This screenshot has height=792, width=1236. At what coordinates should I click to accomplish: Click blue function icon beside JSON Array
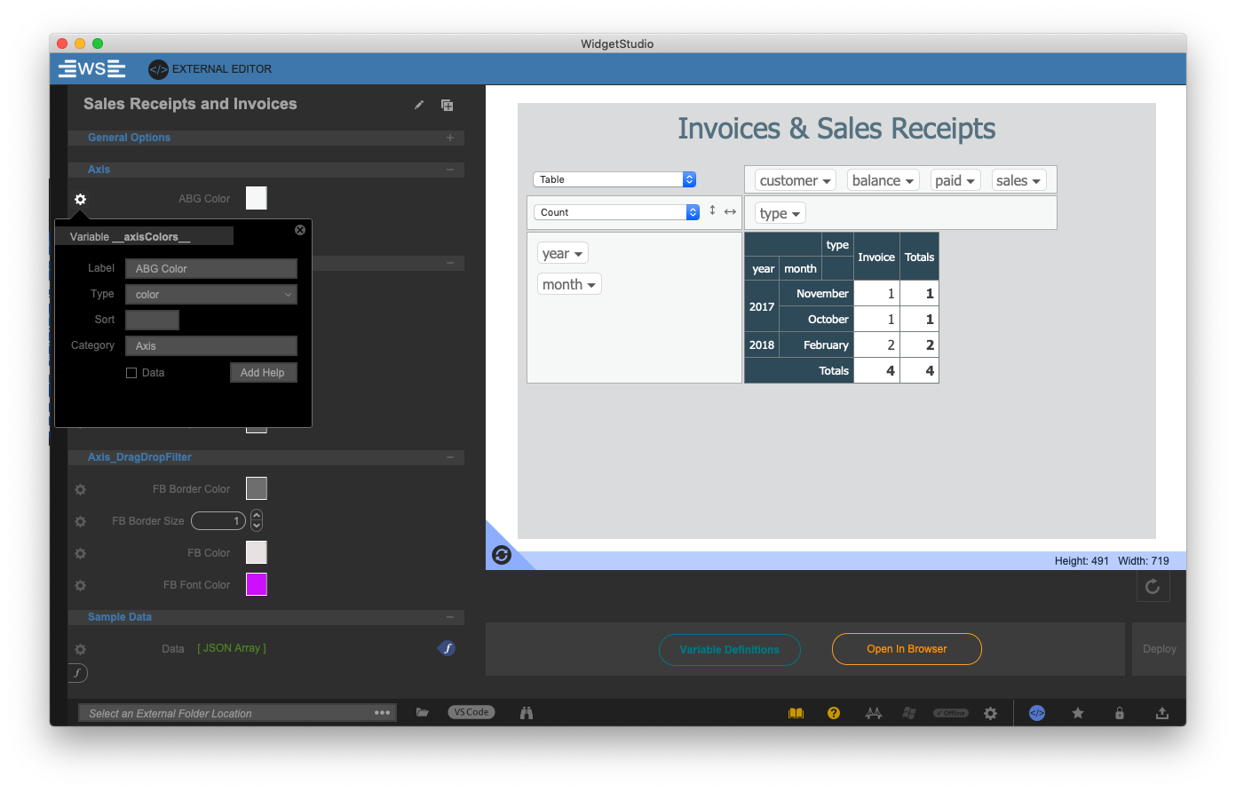[447, 648]
